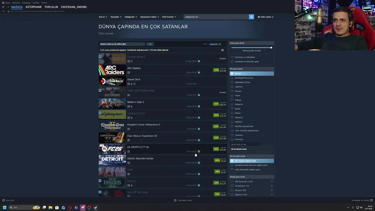Image resolution: width=375 pixels, height=211 pixels.
Task: Switch to the KÜTÜPHANE tab
Action: (34, 7)
